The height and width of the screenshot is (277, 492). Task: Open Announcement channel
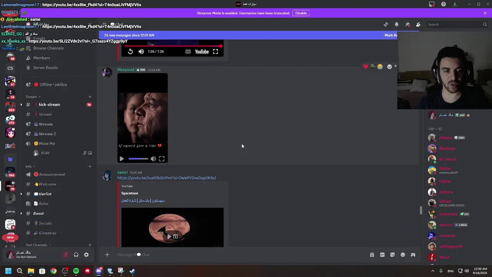52,174
